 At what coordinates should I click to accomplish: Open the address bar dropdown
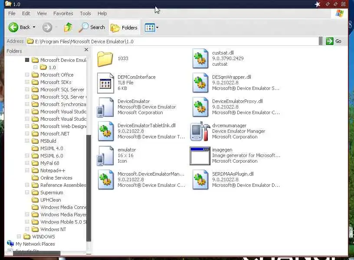click(320, 41)
